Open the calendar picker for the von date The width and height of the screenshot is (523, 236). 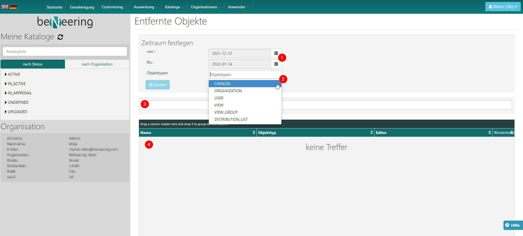(276, 53)
